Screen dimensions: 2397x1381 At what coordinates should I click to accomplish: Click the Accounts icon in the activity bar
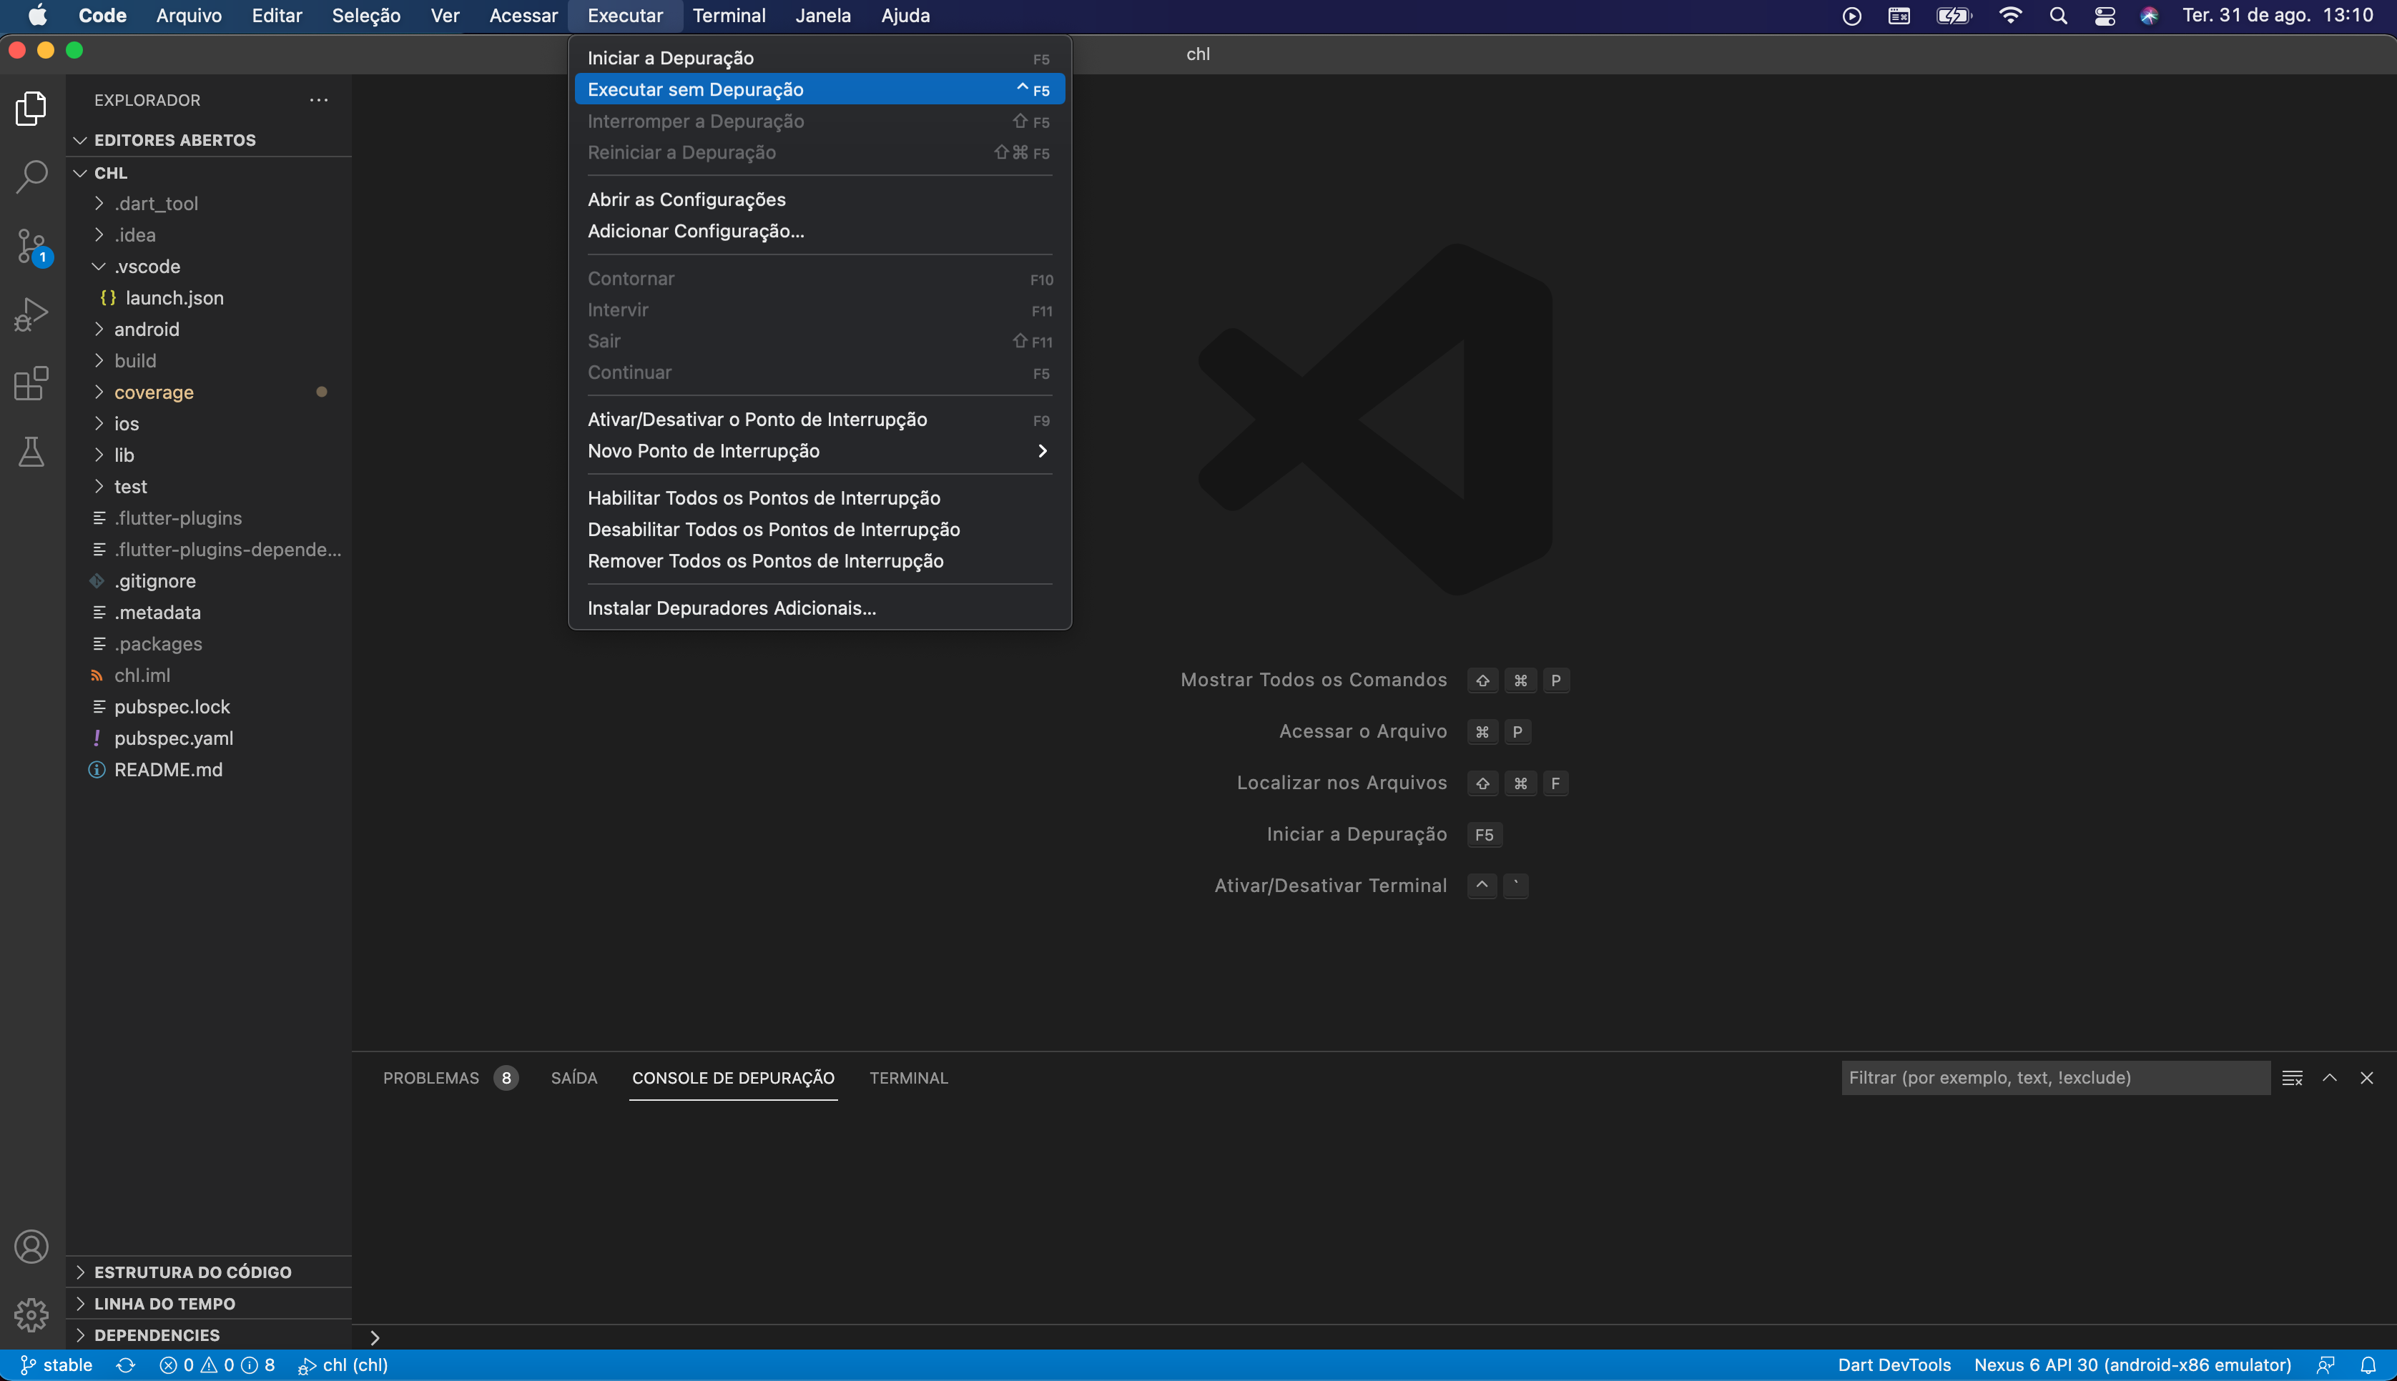31,1247
